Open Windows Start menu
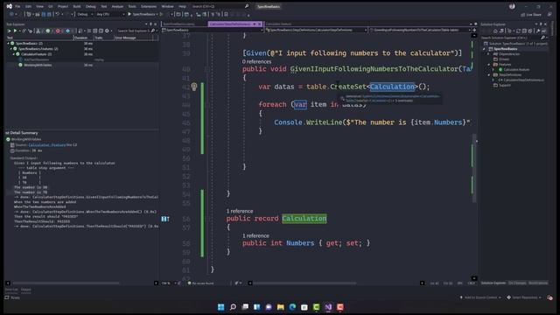The image size is (560, 315). pyautogui.click(x=221, y=307)
